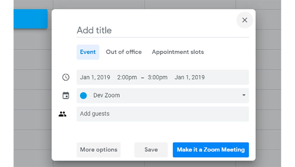Save the event
This screenshot has width=295, height=167.
point(151,150)
